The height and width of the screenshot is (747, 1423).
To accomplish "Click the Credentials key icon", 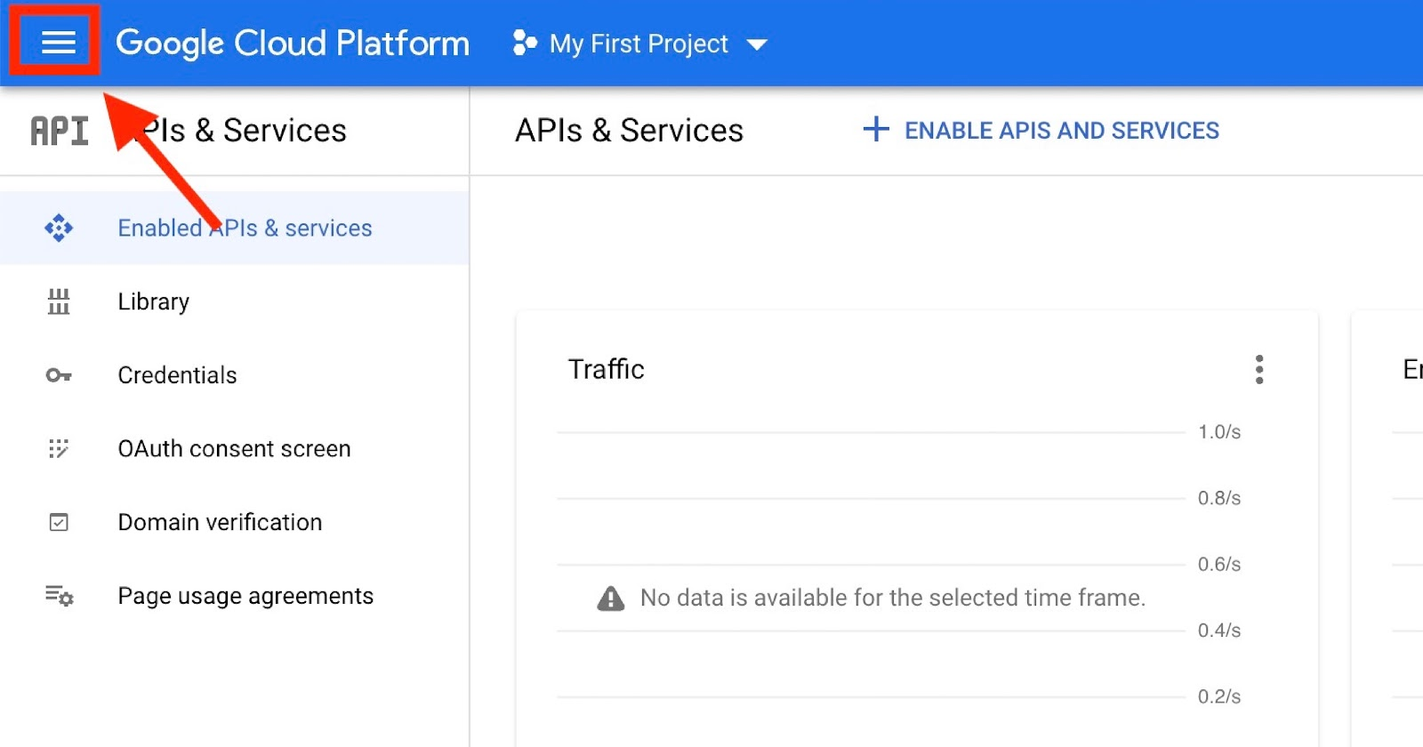I will (x=59, y=375).
